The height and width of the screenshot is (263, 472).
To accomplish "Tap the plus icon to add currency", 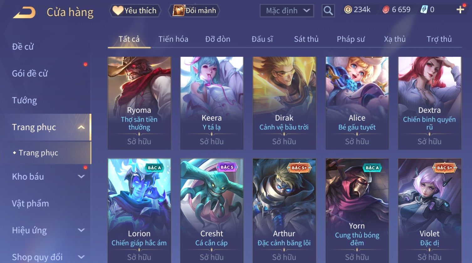I will (460, 10).
